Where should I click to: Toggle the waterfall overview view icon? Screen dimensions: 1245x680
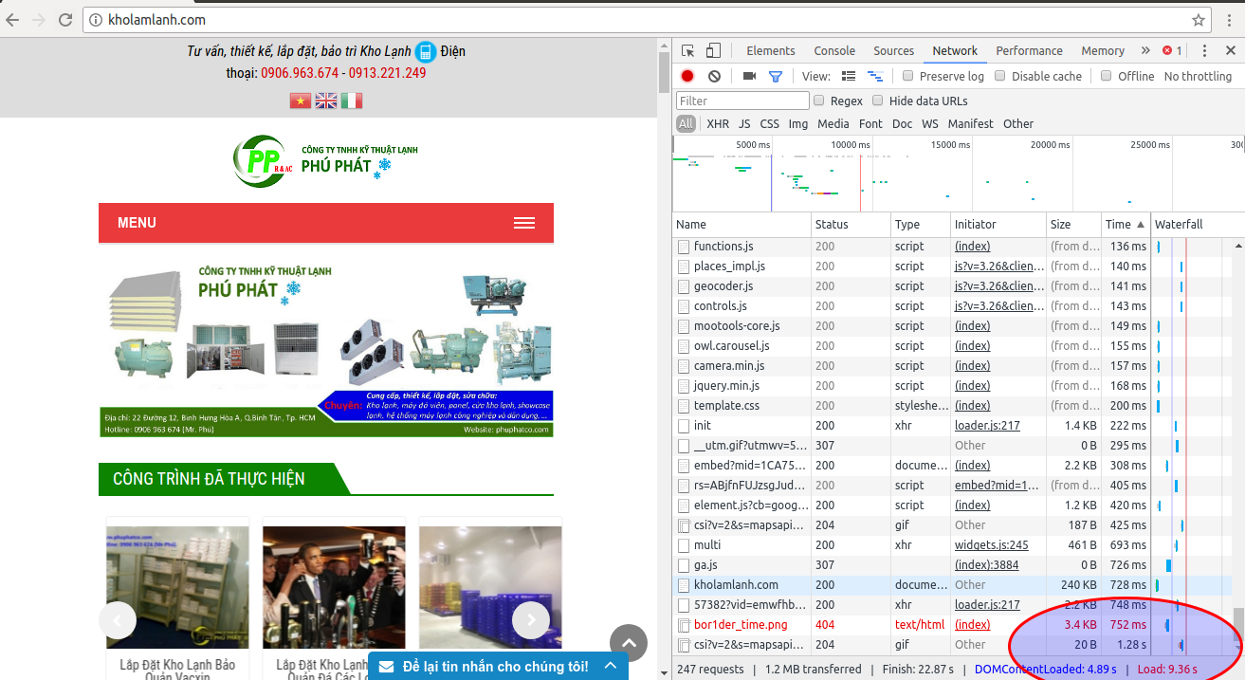pos(875,76)
